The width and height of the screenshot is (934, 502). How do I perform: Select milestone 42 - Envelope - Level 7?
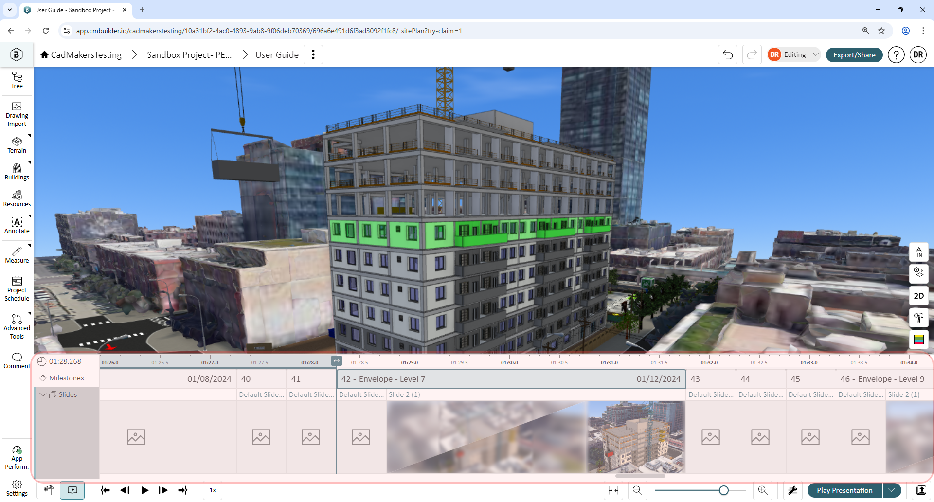click(511, 379)
